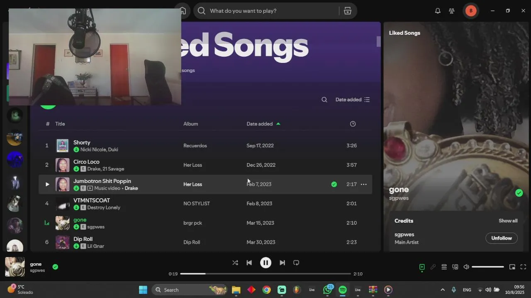Toggle shuffle playback
Screen dimensions: 531x298
(x=235, y=263)
